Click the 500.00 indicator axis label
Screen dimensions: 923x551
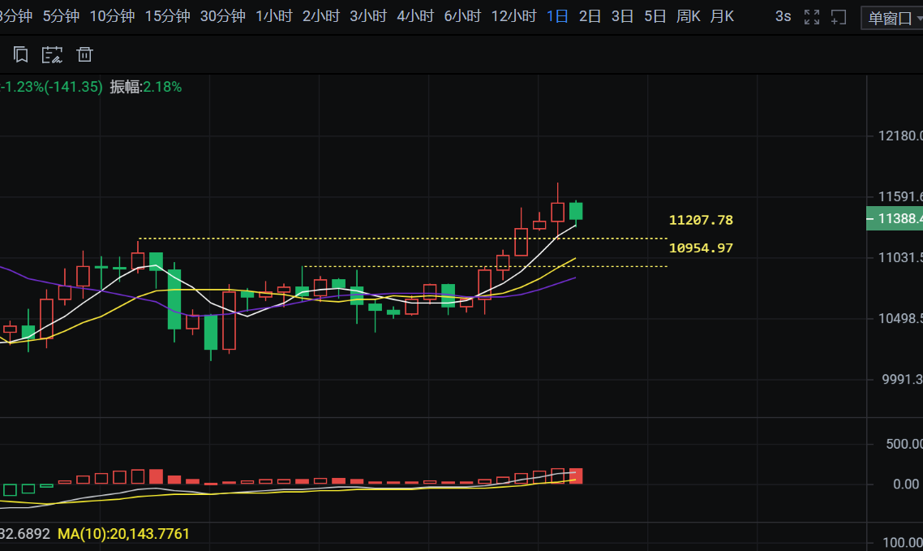(x=904, y=444)
